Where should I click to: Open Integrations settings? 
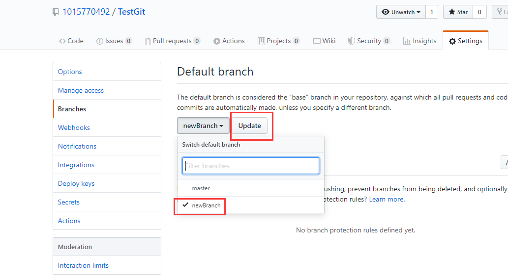[107, 165]
